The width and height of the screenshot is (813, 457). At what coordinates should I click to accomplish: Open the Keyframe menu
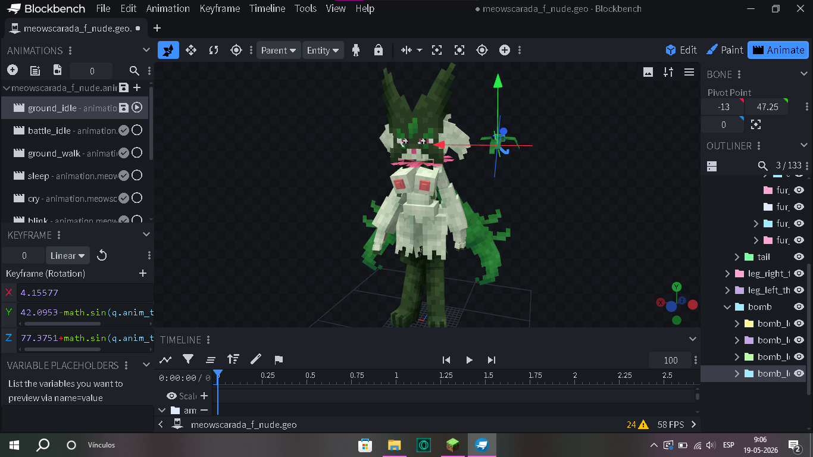[220, 8]
